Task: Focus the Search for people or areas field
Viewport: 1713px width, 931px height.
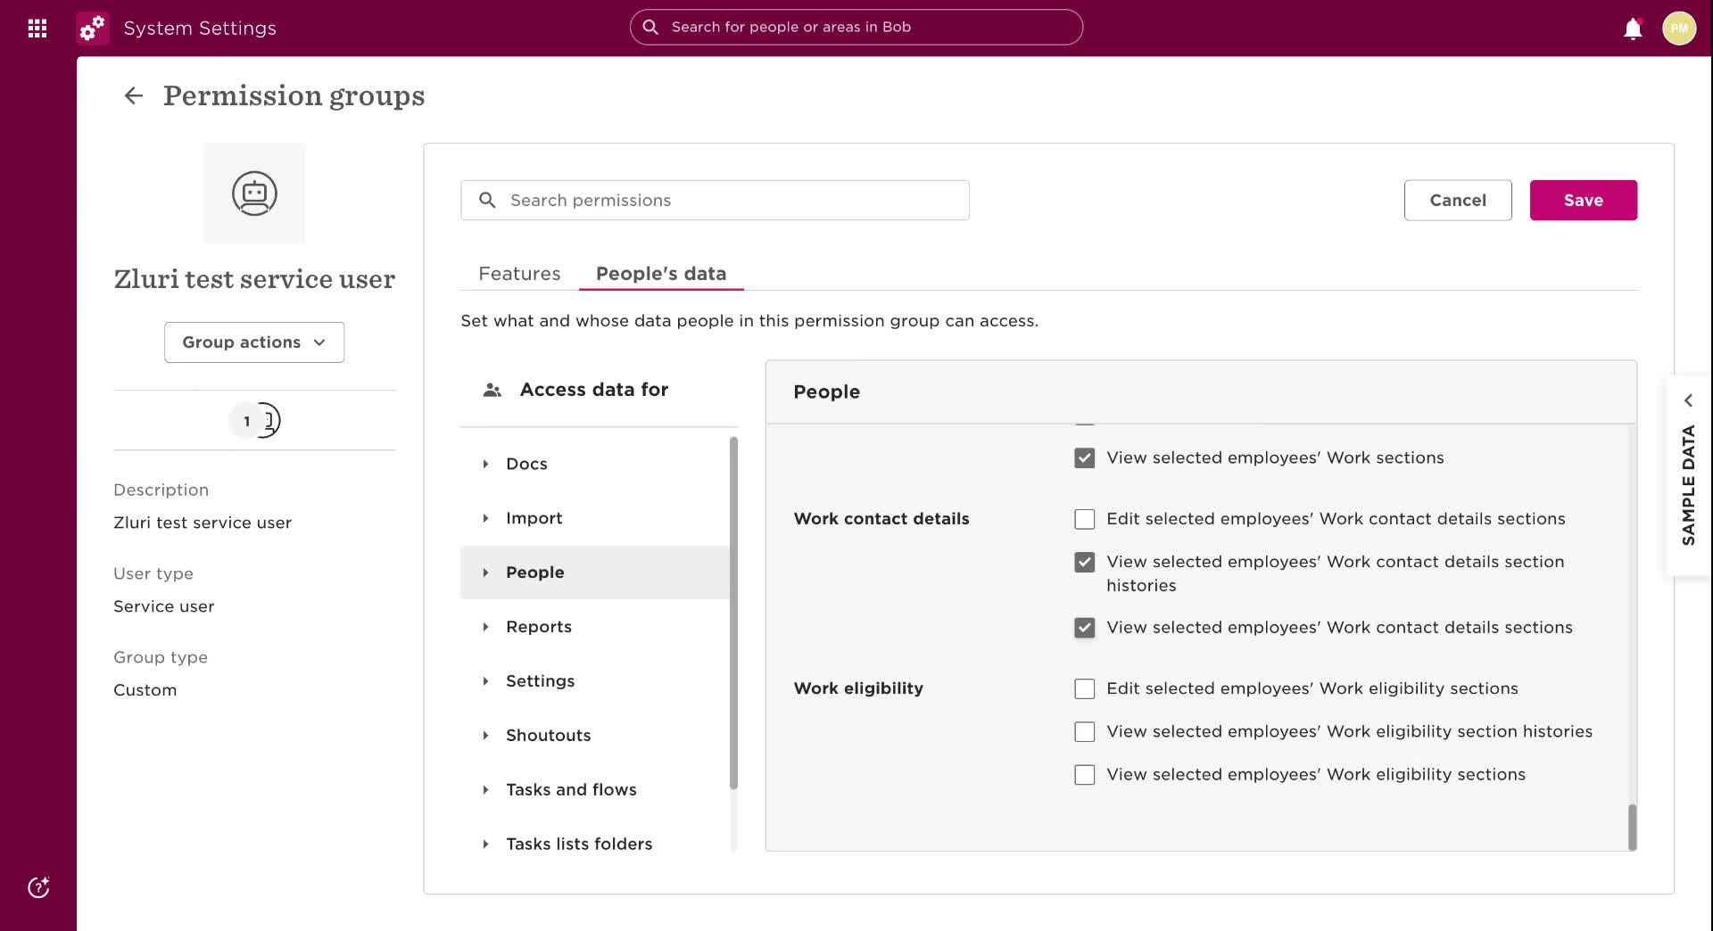Action: pos(856,28)
